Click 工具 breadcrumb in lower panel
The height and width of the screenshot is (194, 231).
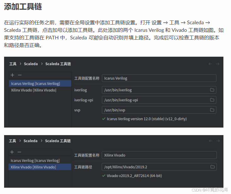click(x=13, y=141)
